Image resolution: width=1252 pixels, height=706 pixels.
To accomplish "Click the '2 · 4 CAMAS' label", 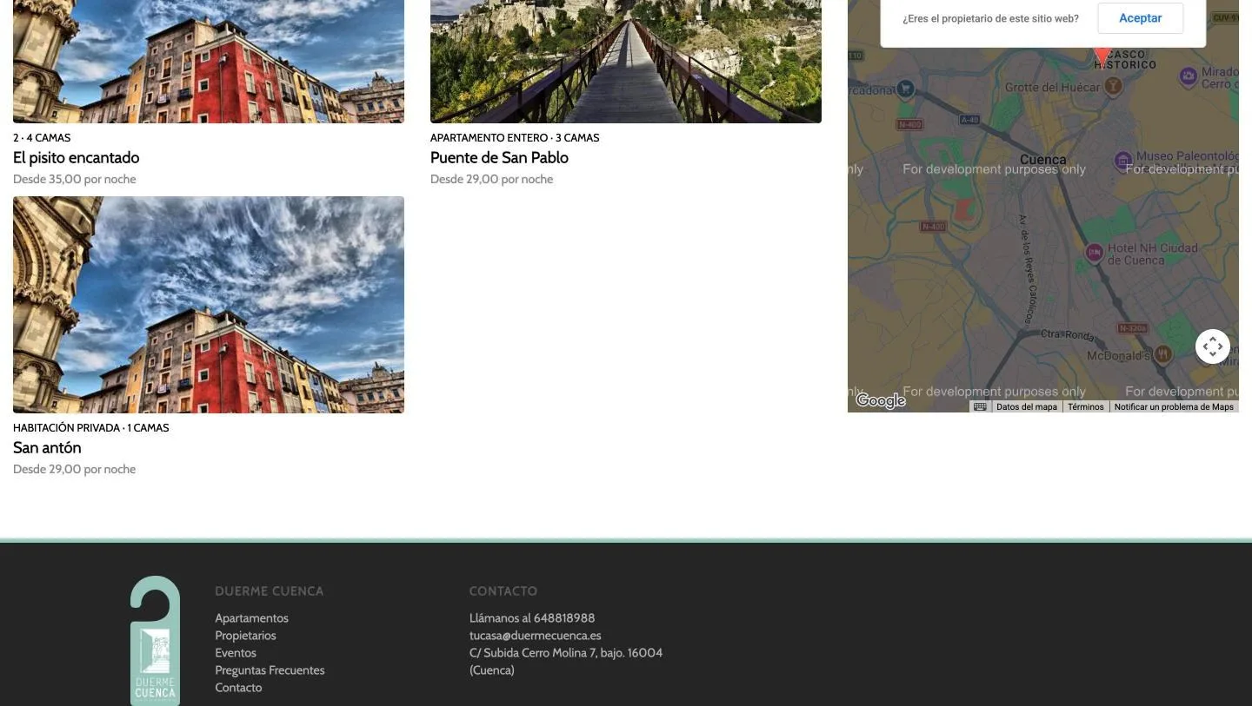I will 42,138.
